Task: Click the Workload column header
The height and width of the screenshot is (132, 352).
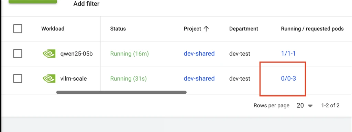Action: coord(53,29)
